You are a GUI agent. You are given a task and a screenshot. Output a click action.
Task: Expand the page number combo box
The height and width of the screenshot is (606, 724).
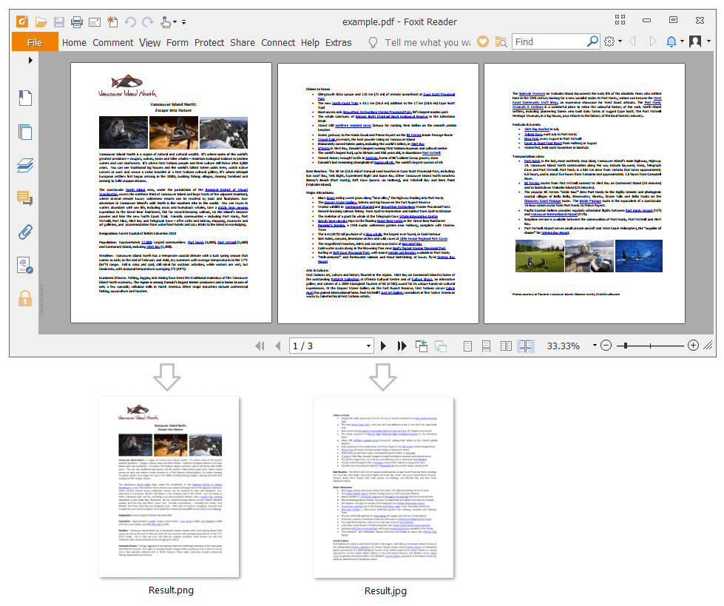[x=368, y=345]
